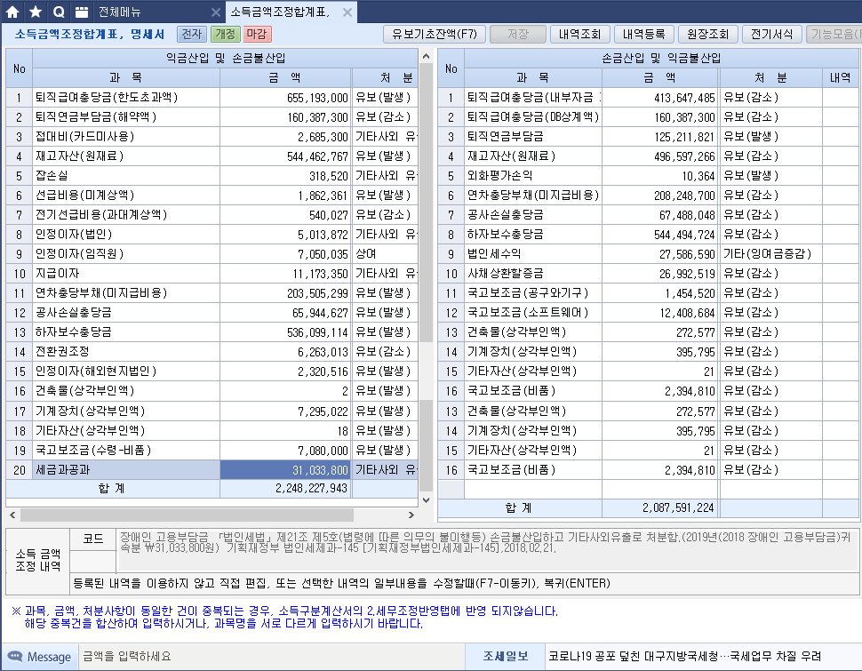Close the 소득금액조정합계표 tab
The width and height of the screenshot is (862, 671).
click(347, 12)
